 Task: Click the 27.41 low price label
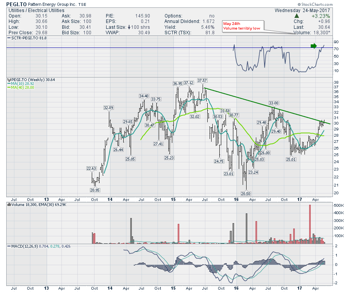coord(158,144)
